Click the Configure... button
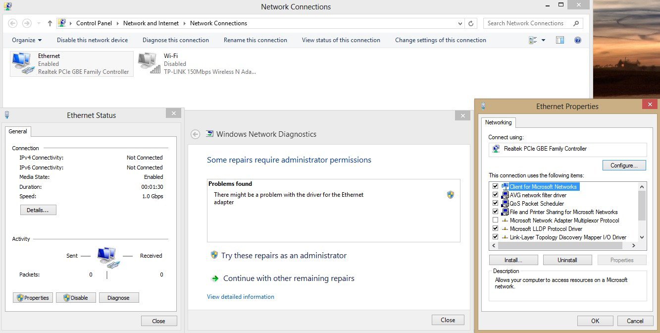The width and height of the screenshot is (660, 333). (x=624, y=166)
